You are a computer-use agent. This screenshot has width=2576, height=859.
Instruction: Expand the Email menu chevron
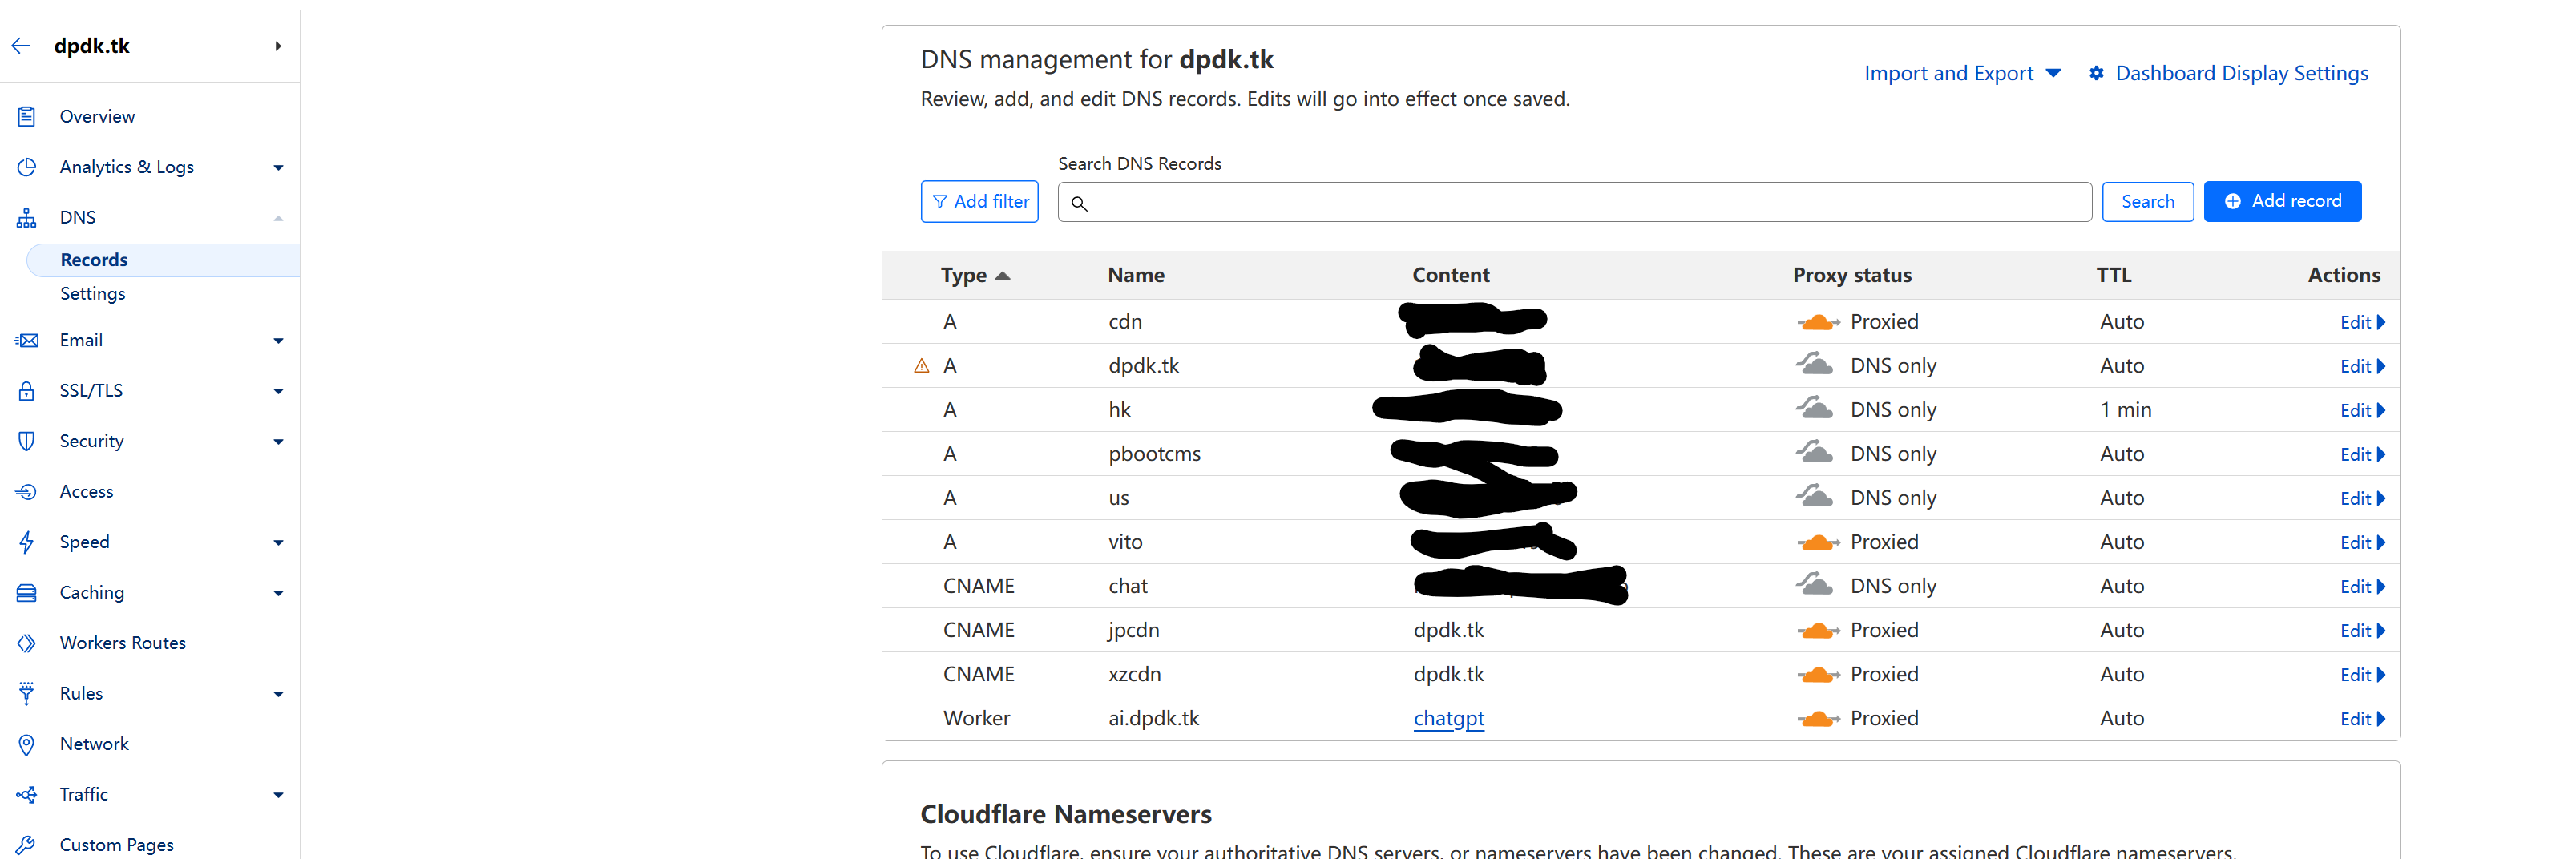click(278, 341)
